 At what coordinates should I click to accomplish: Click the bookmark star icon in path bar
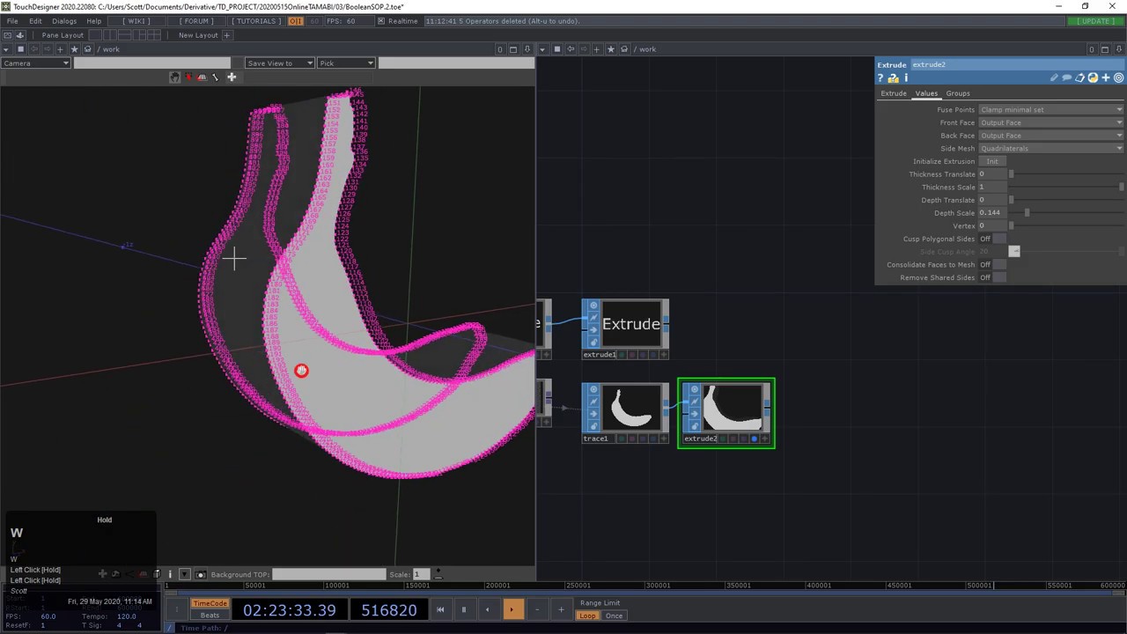pyautogui.click(x=74, y=49)
